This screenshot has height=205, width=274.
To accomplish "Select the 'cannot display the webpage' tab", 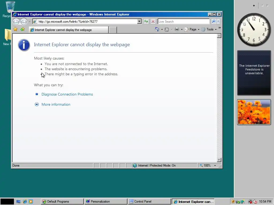I will tap(69, 30).
